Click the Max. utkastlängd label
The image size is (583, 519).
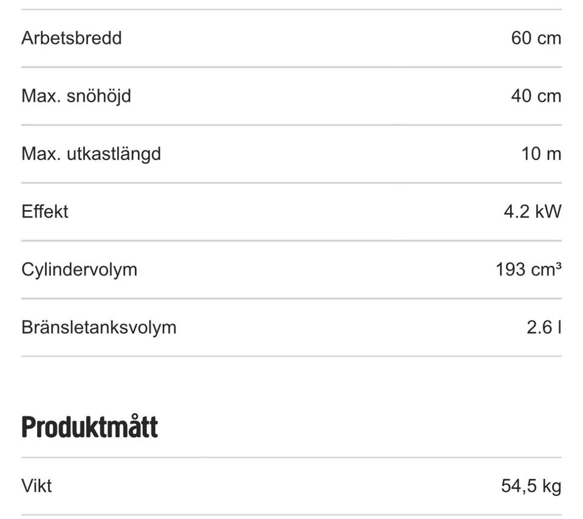(91, 154)
